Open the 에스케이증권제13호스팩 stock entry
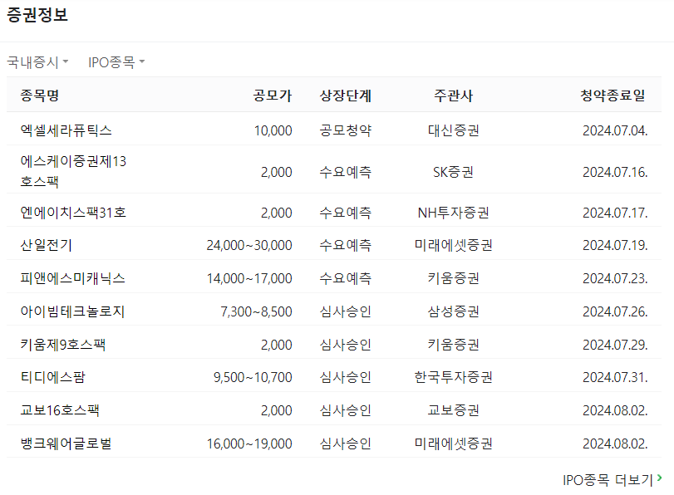This screenshot has height=495, width=674. click(x=73, y=171)
